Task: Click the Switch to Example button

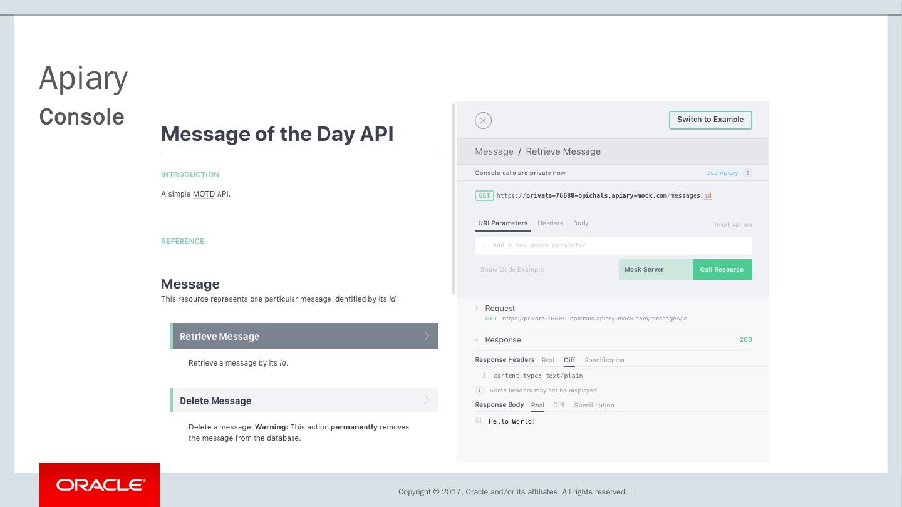Action: (x=710, y=120)
